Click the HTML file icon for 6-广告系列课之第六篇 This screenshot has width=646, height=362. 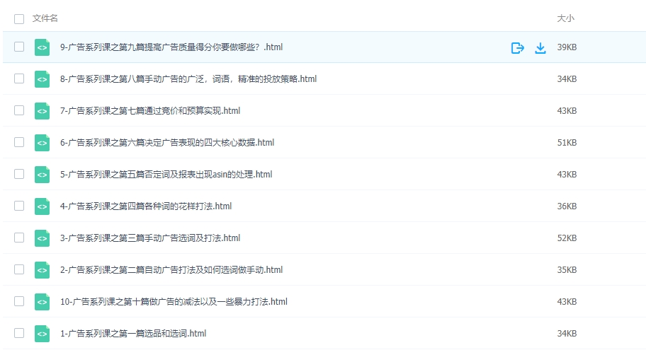coord(42,143)
